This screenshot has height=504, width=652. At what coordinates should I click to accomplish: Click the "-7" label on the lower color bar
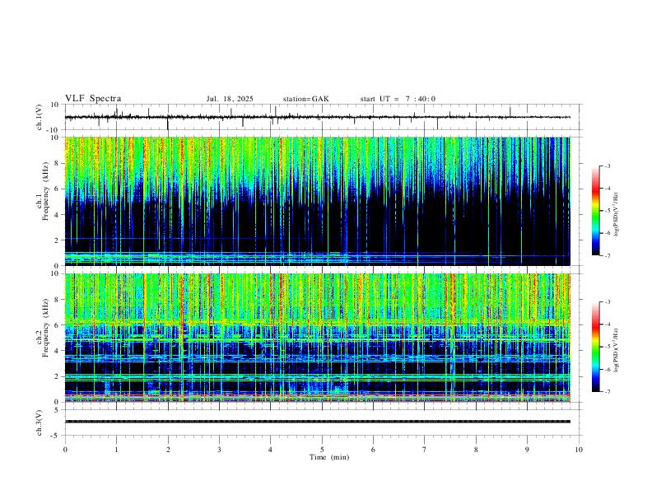click(607, 391)
